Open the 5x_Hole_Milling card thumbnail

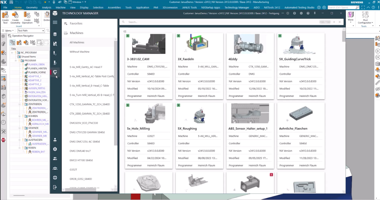click(x=155, y=114)
